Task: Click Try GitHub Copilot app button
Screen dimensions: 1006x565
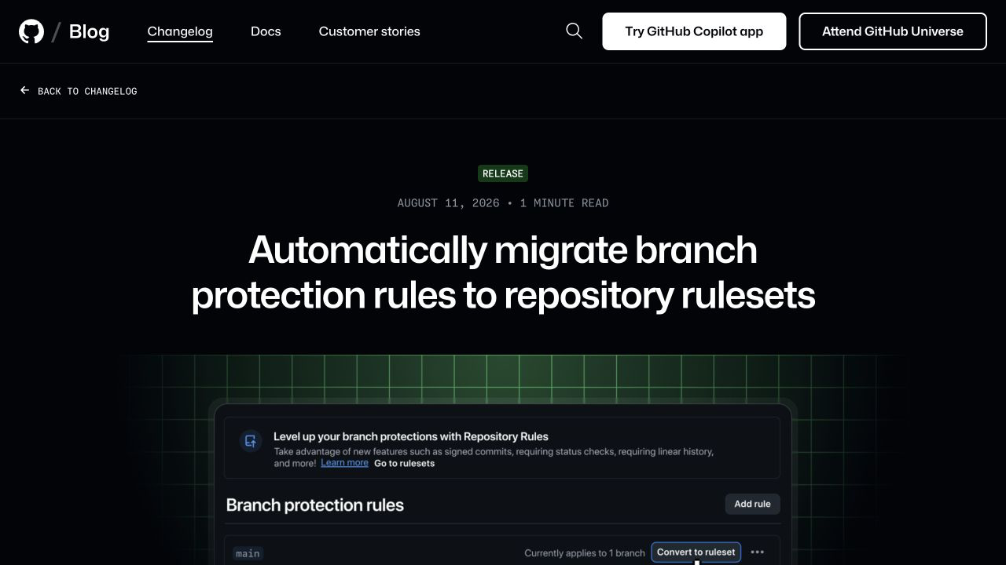Action: coord(694,31)
